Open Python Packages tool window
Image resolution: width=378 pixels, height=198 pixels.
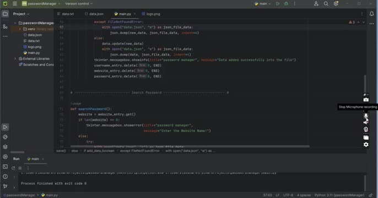[5, 137]
